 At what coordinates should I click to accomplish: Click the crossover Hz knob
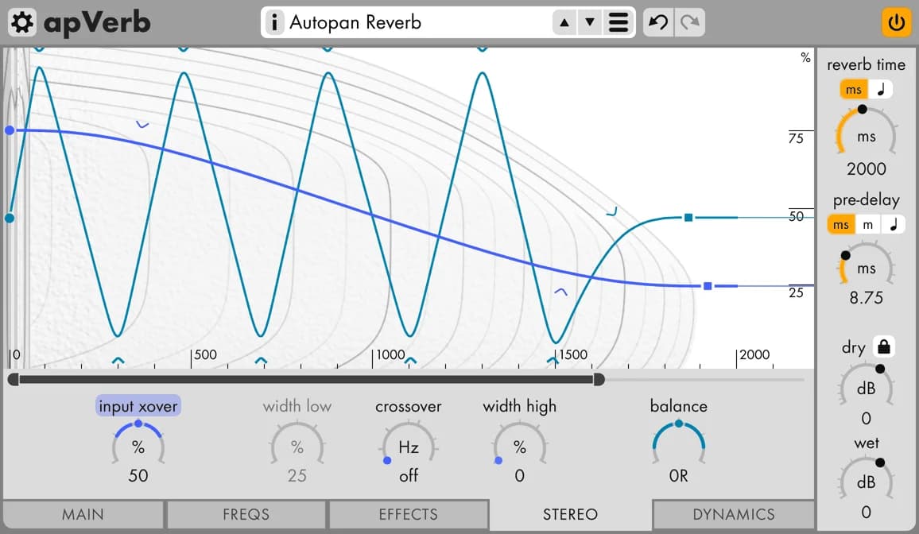click(408, 447)
